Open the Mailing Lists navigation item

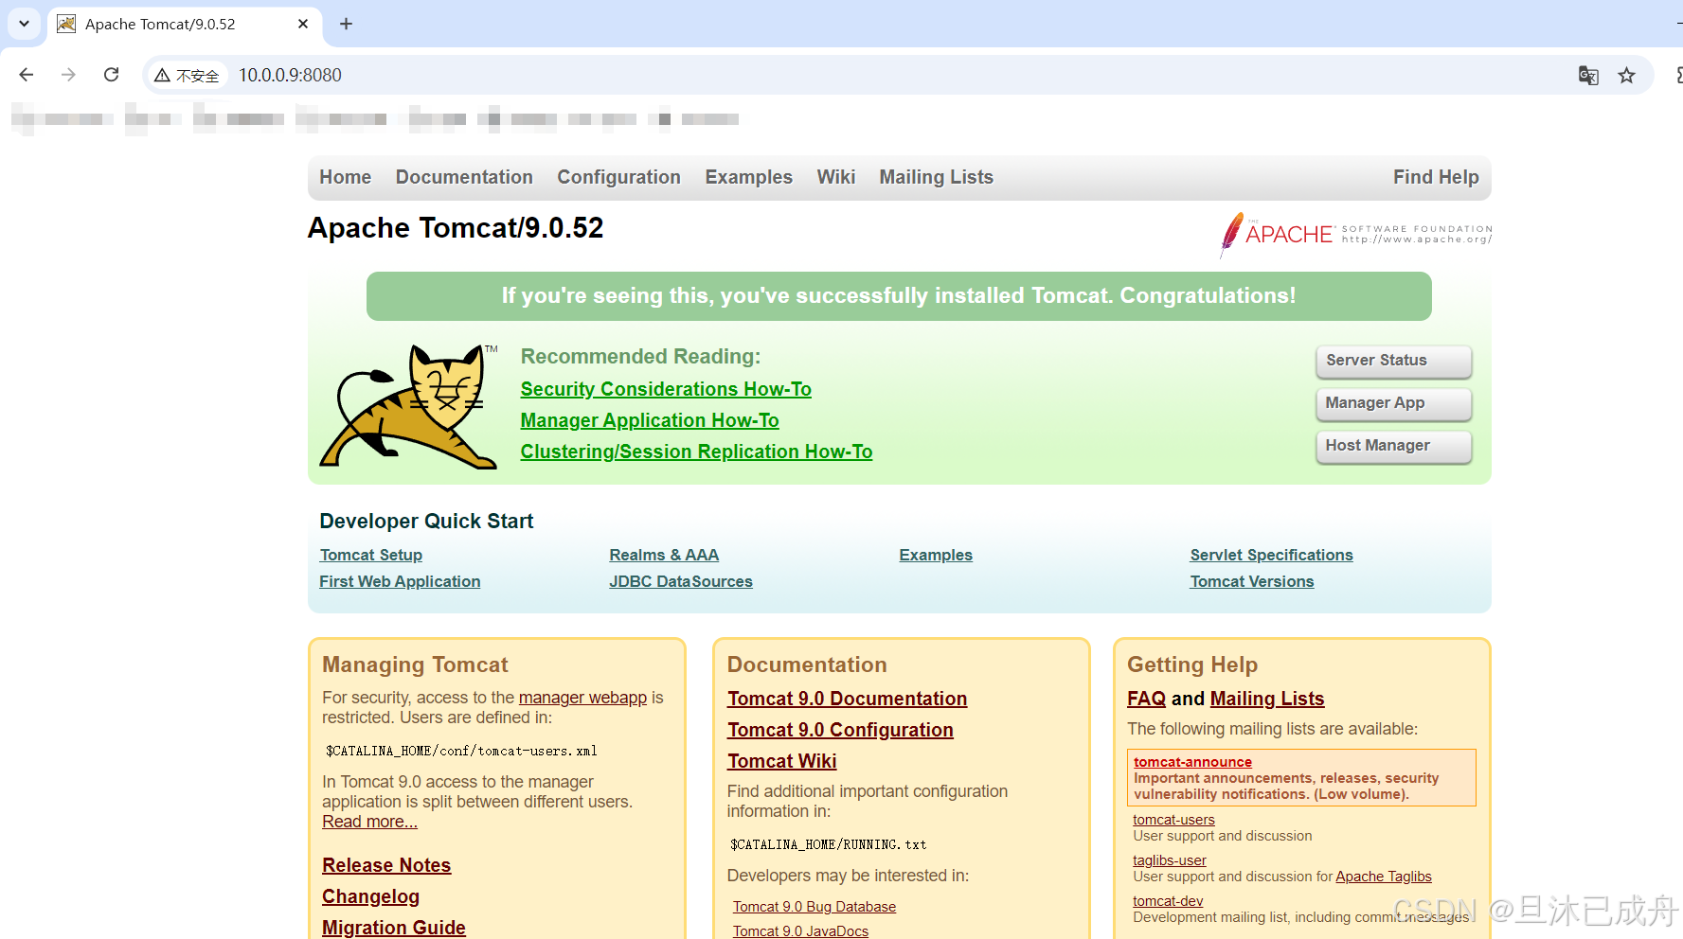coord(936,177)
